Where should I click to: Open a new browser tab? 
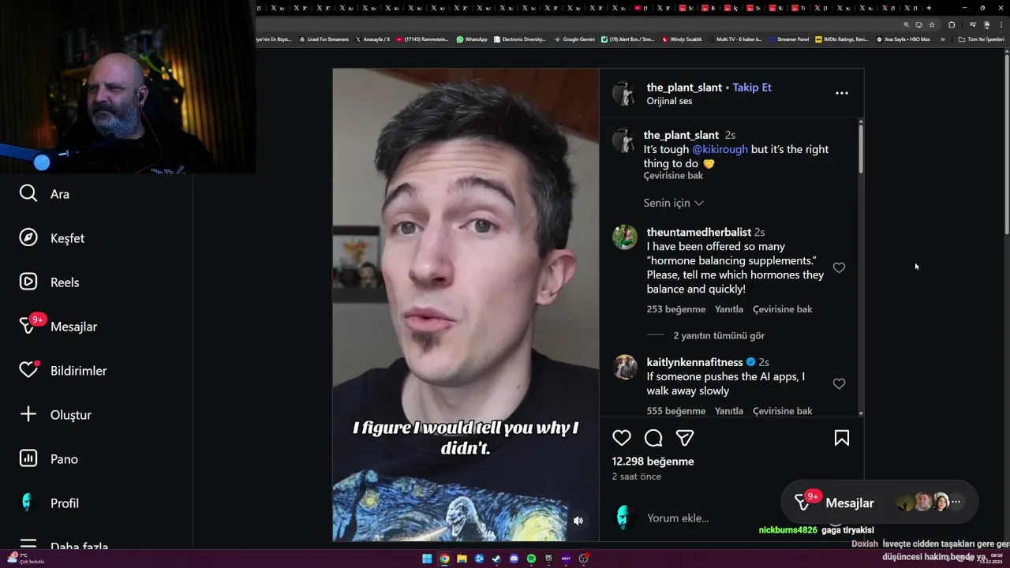click(929, 8)
